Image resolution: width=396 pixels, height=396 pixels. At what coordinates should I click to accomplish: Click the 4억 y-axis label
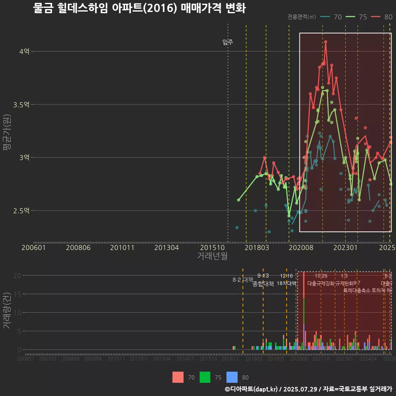[x=24, y=52]
